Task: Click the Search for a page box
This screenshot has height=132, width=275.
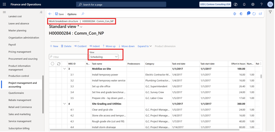Action: [121, 4]
